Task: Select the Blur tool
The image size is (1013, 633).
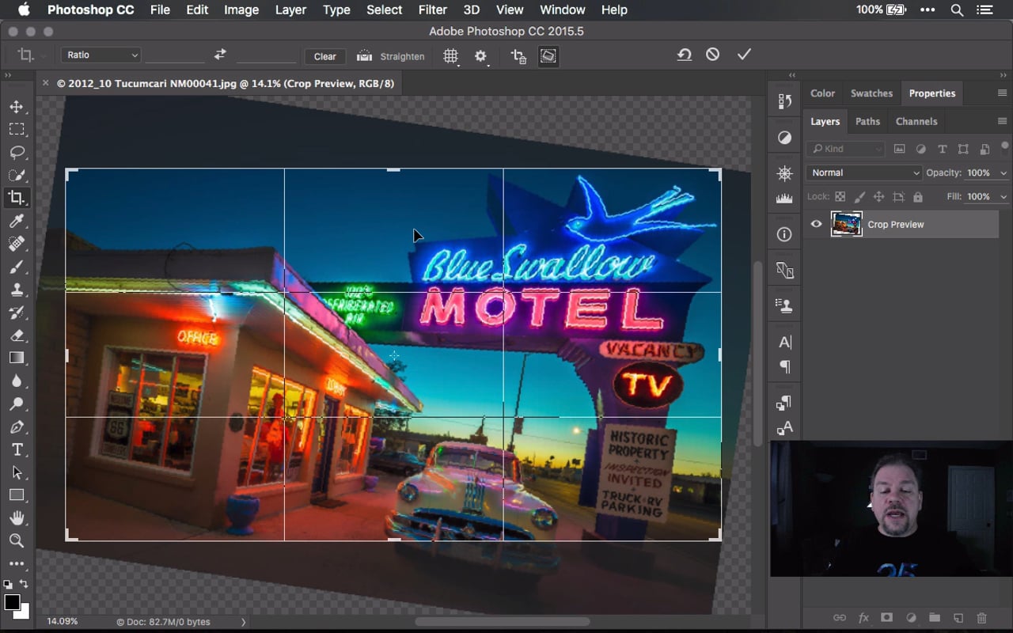Action: 17,381
